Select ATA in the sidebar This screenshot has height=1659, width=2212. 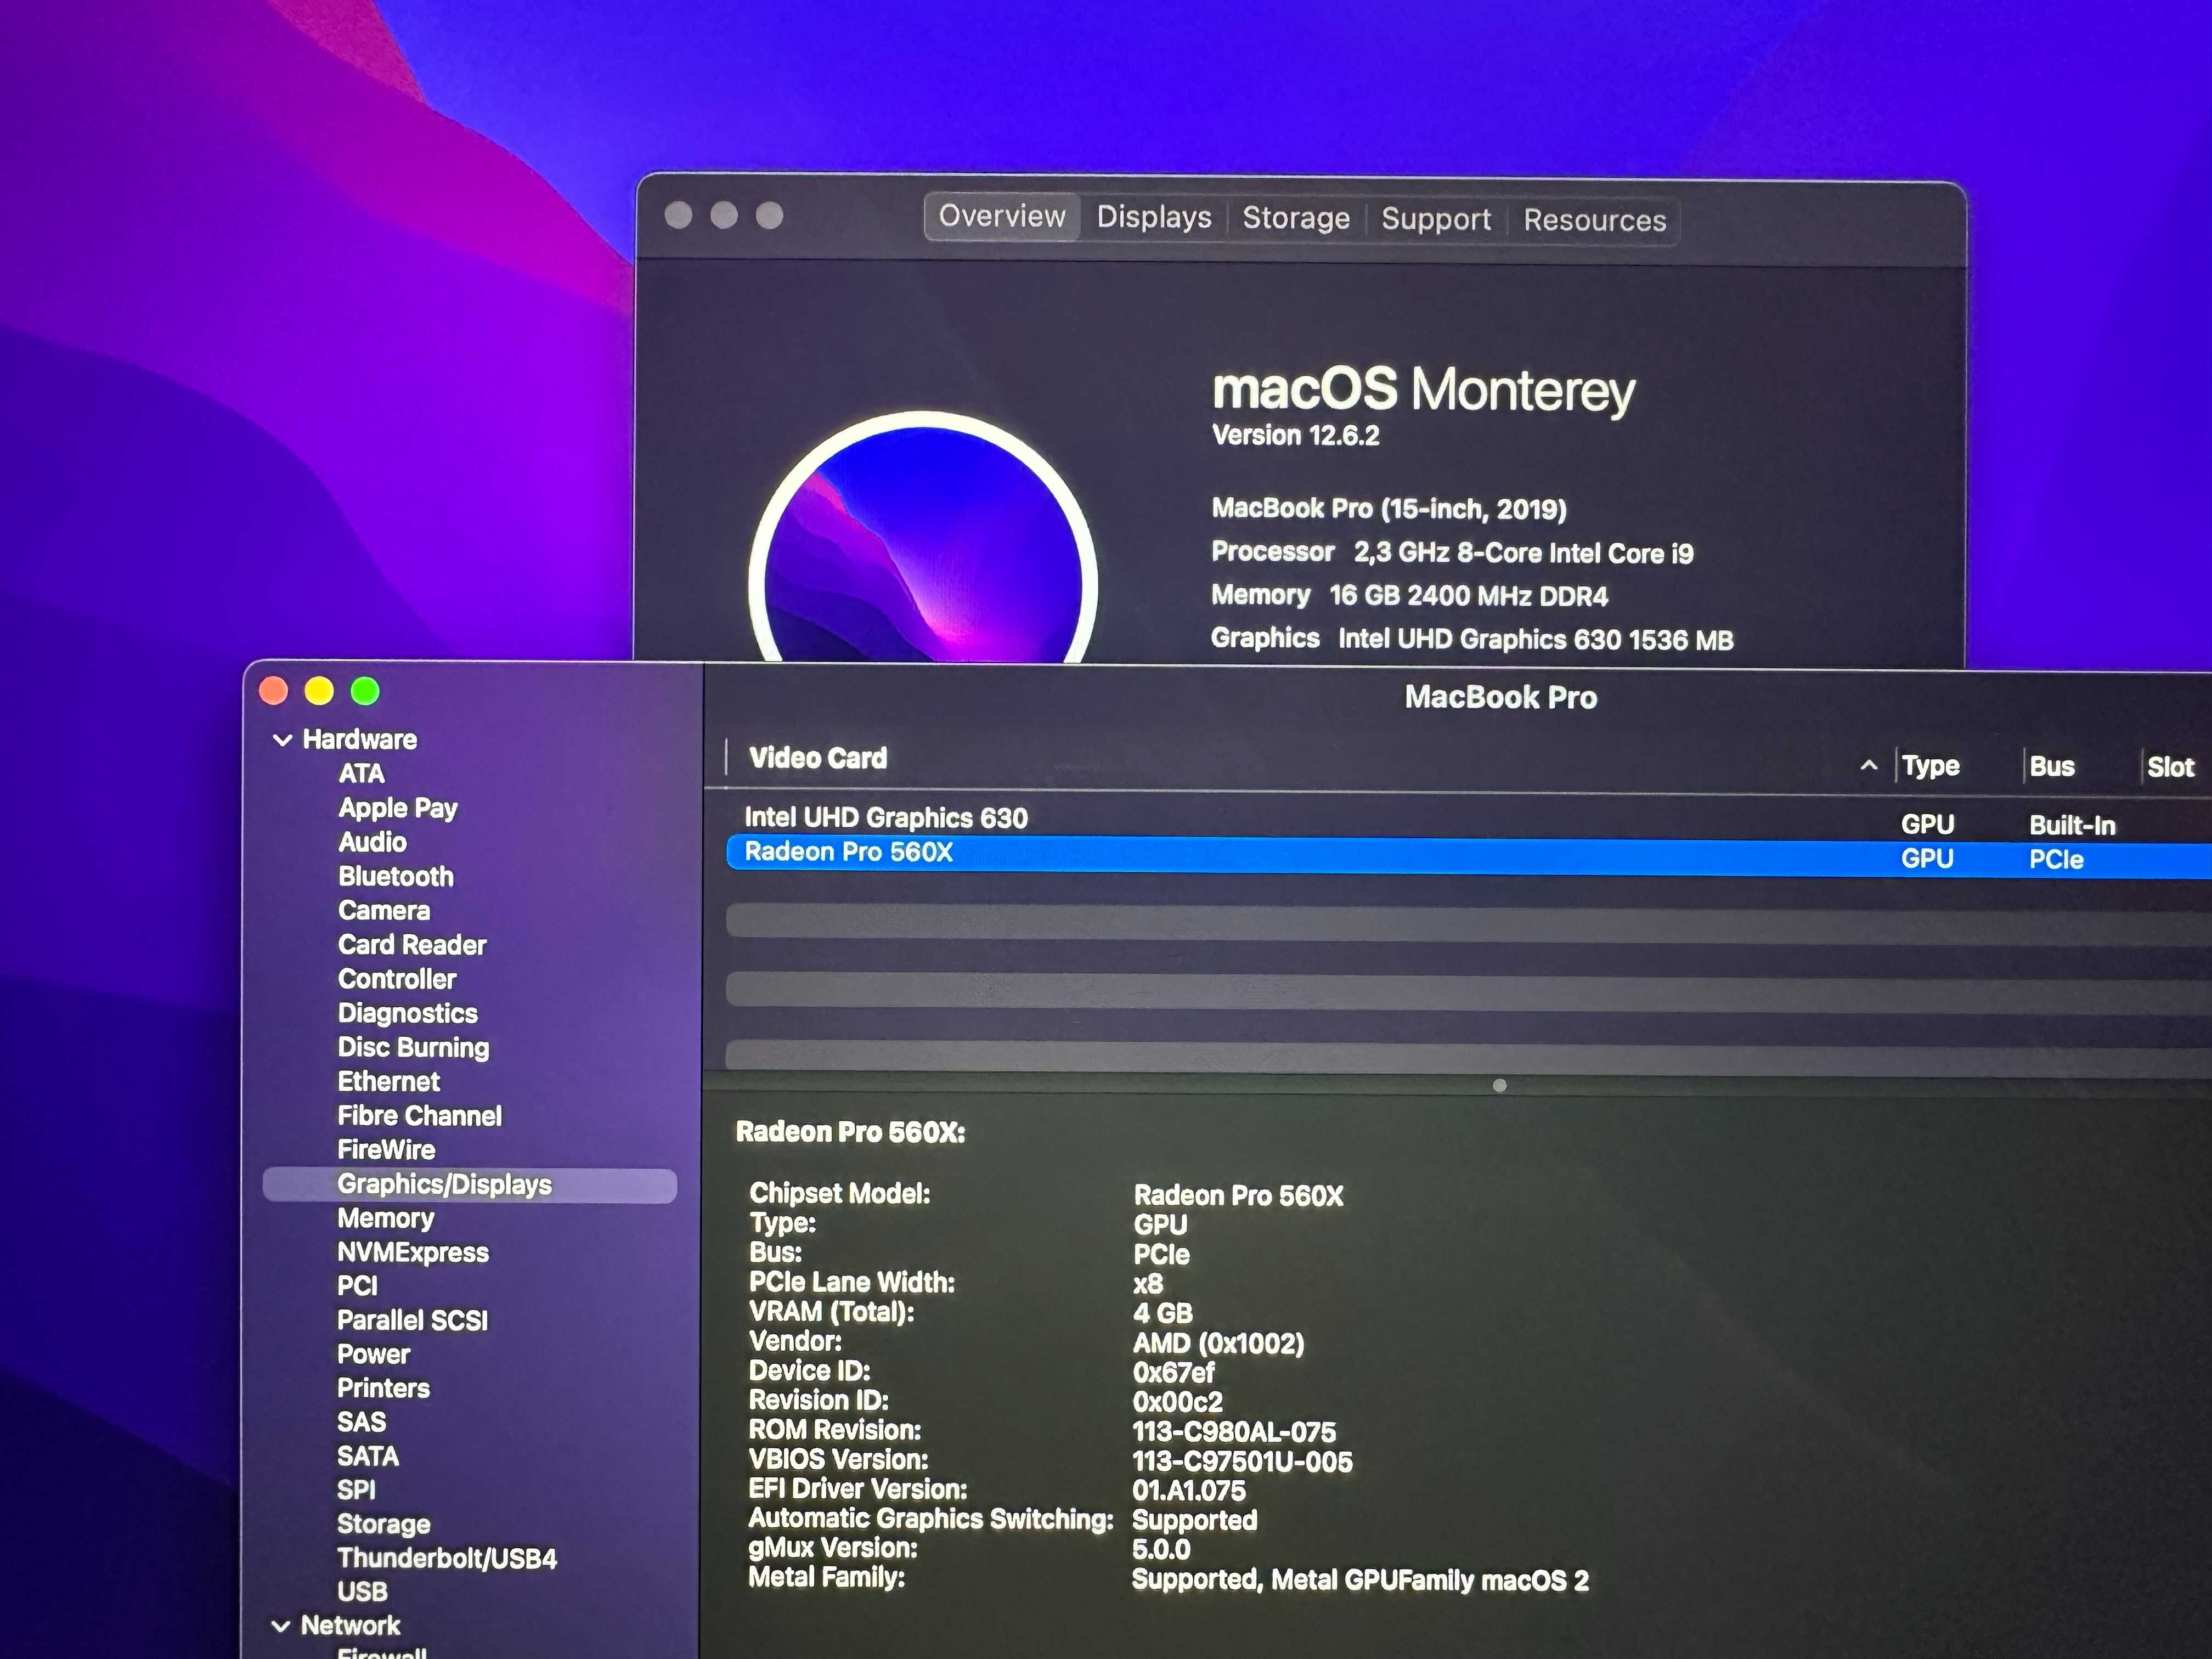pos(361,774)
